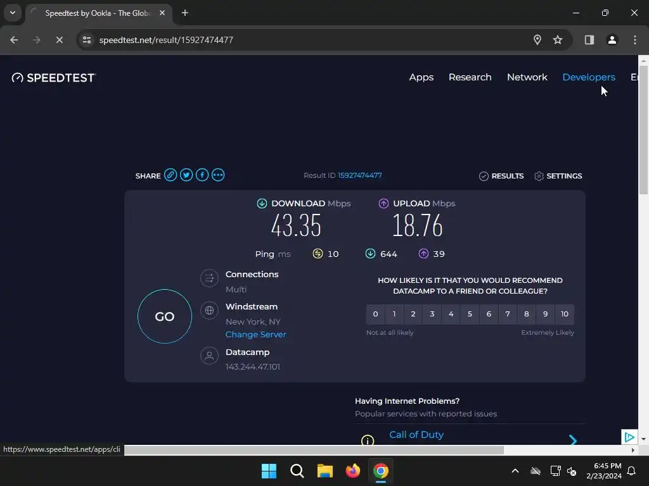Click the Connections icon
The height and width of the screenshot is (486, 649).
tap(209, 278)
